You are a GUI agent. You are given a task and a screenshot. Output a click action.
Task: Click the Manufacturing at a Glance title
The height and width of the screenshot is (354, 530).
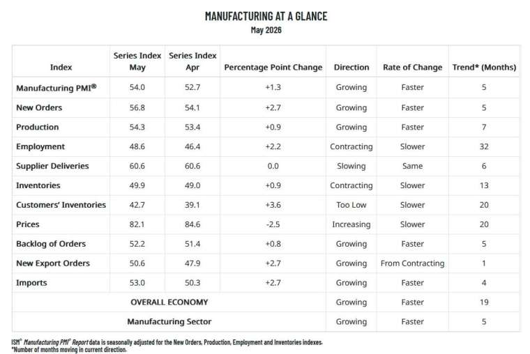[266, 16]
